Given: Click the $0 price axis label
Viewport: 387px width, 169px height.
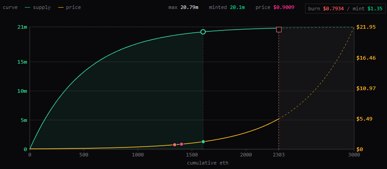Looking at the screenshot, I should (360, 149).
